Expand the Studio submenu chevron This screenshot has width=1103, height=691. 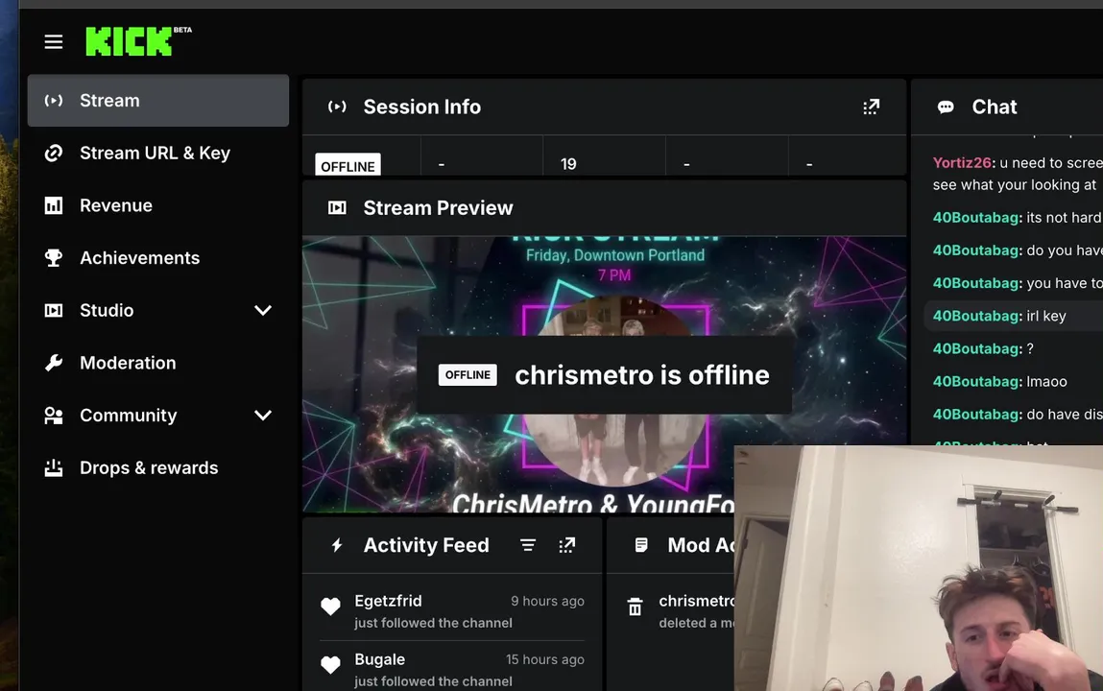263,310
